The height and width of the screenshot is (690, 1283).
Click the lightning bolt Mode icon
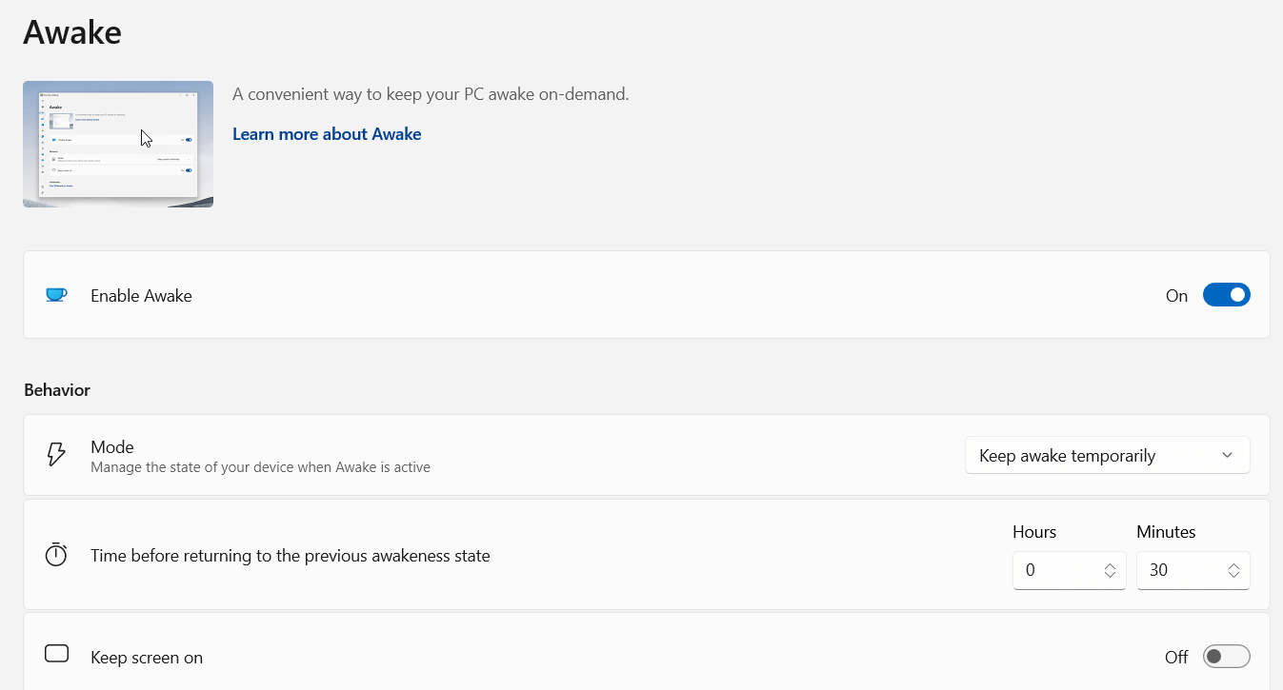tap(56, 455)
